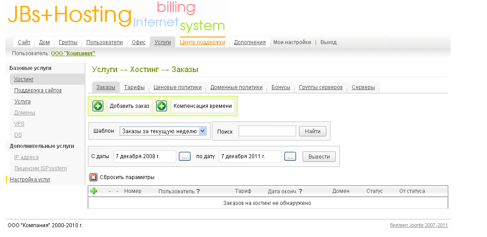Open the date picker for по дату
Viewport: 487px width, 237px height.
(290, 157)
